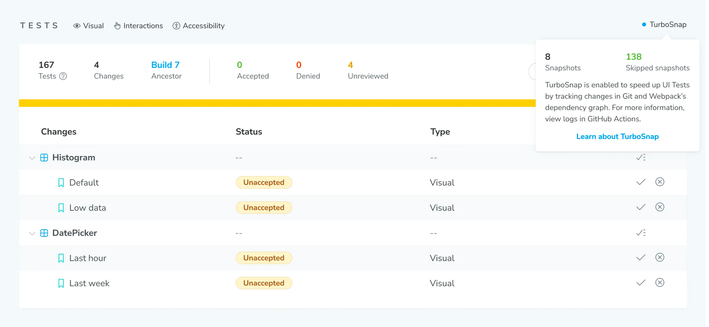This screenshot has height=327, width=709.
Task: Select the 0 Accepted count
Action: tap(240, 65)
